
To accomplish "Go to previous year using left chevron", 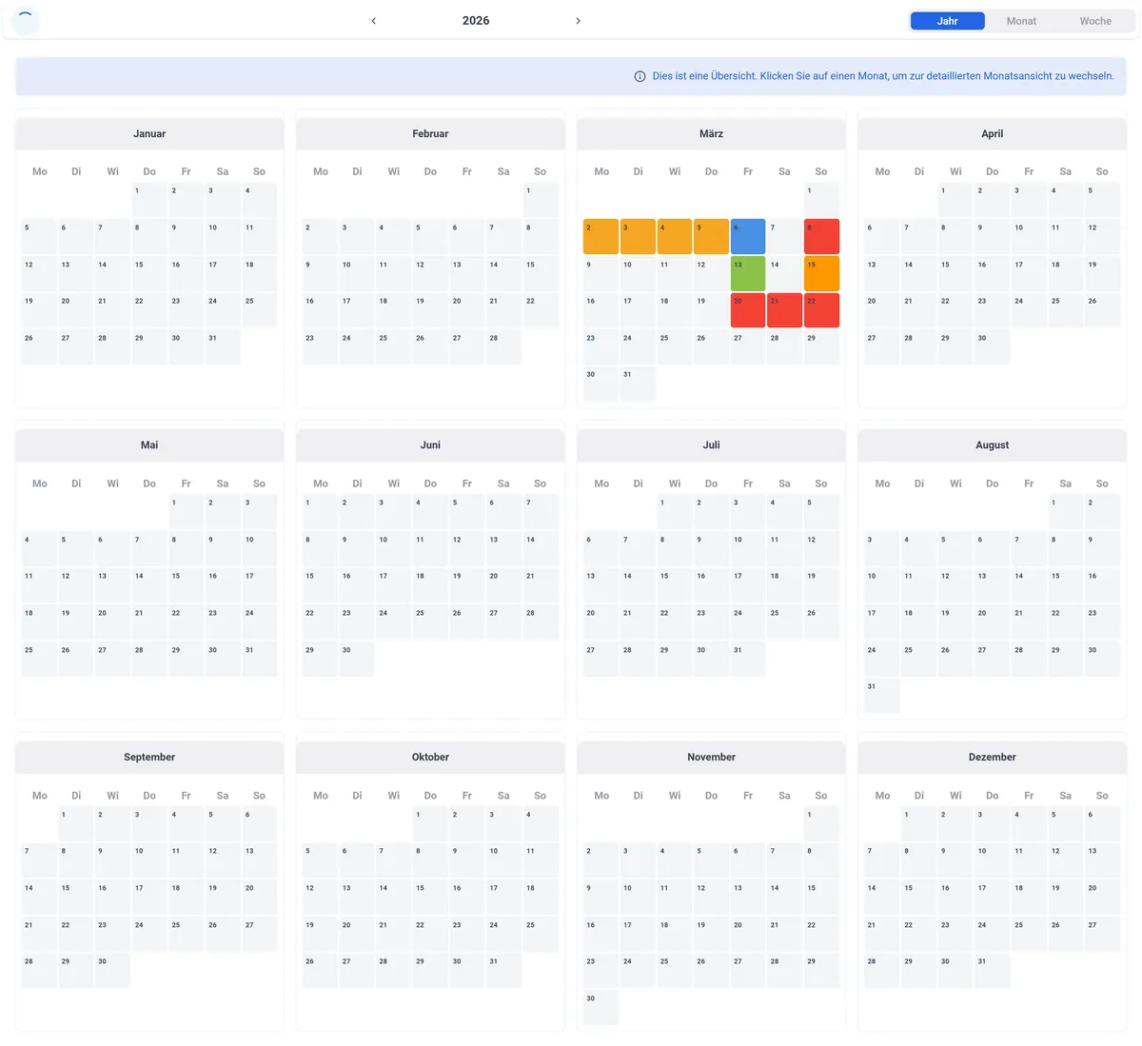I will [x=373, y=21].
